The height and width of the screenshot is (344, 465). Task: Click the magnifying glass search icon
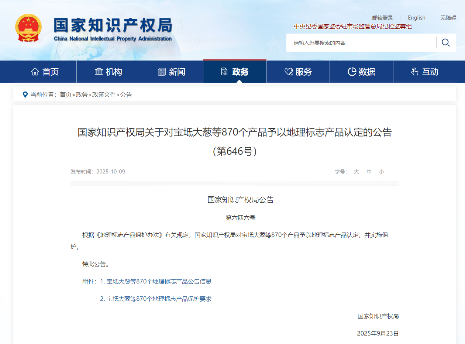(446, 42)
